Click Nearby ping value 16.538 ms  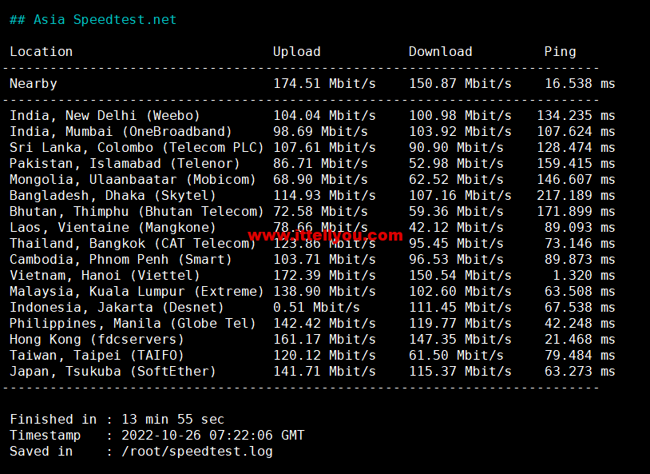(580, 83)
